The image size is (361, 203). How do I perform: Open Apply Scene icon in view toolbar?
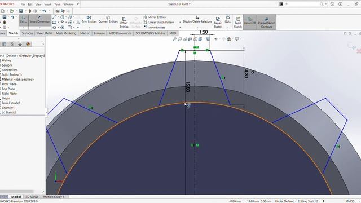(229, 39)
